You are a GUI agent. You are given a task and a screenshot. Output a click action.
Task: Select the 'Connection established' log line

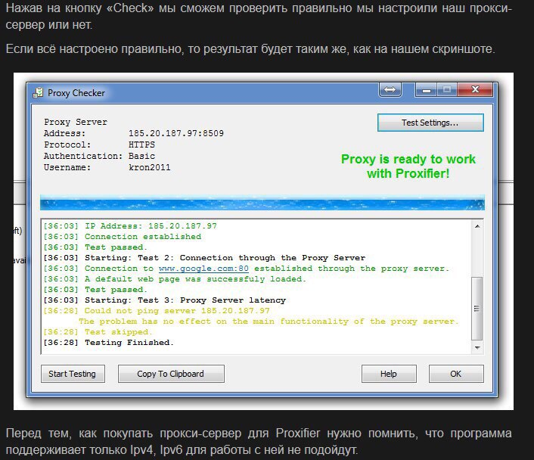tap(123, 237)
